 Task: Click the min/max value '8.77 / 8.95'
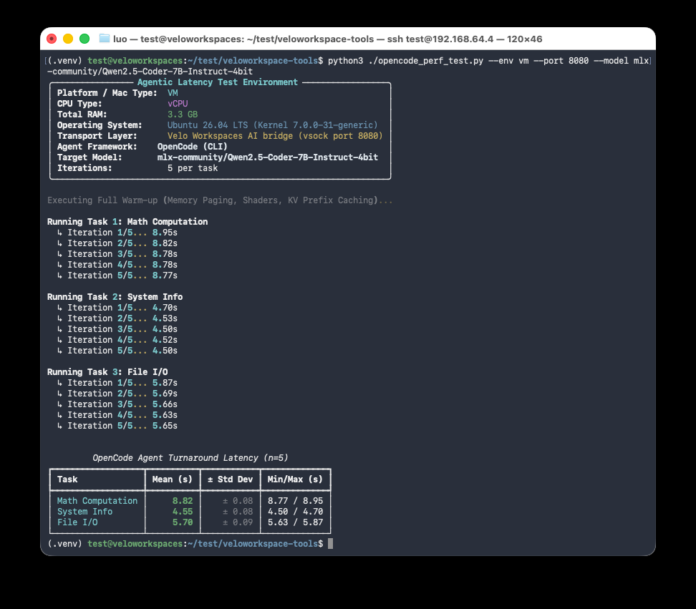(x=295, y=501)
